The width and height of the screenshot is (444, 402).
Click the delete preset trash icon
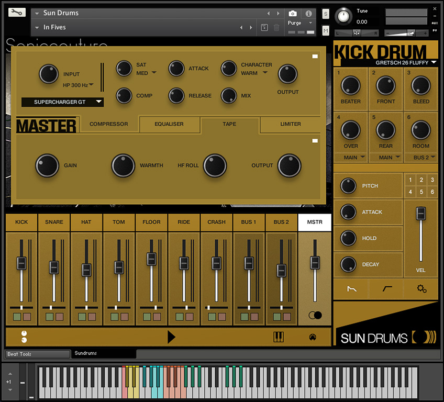(276, 27)
